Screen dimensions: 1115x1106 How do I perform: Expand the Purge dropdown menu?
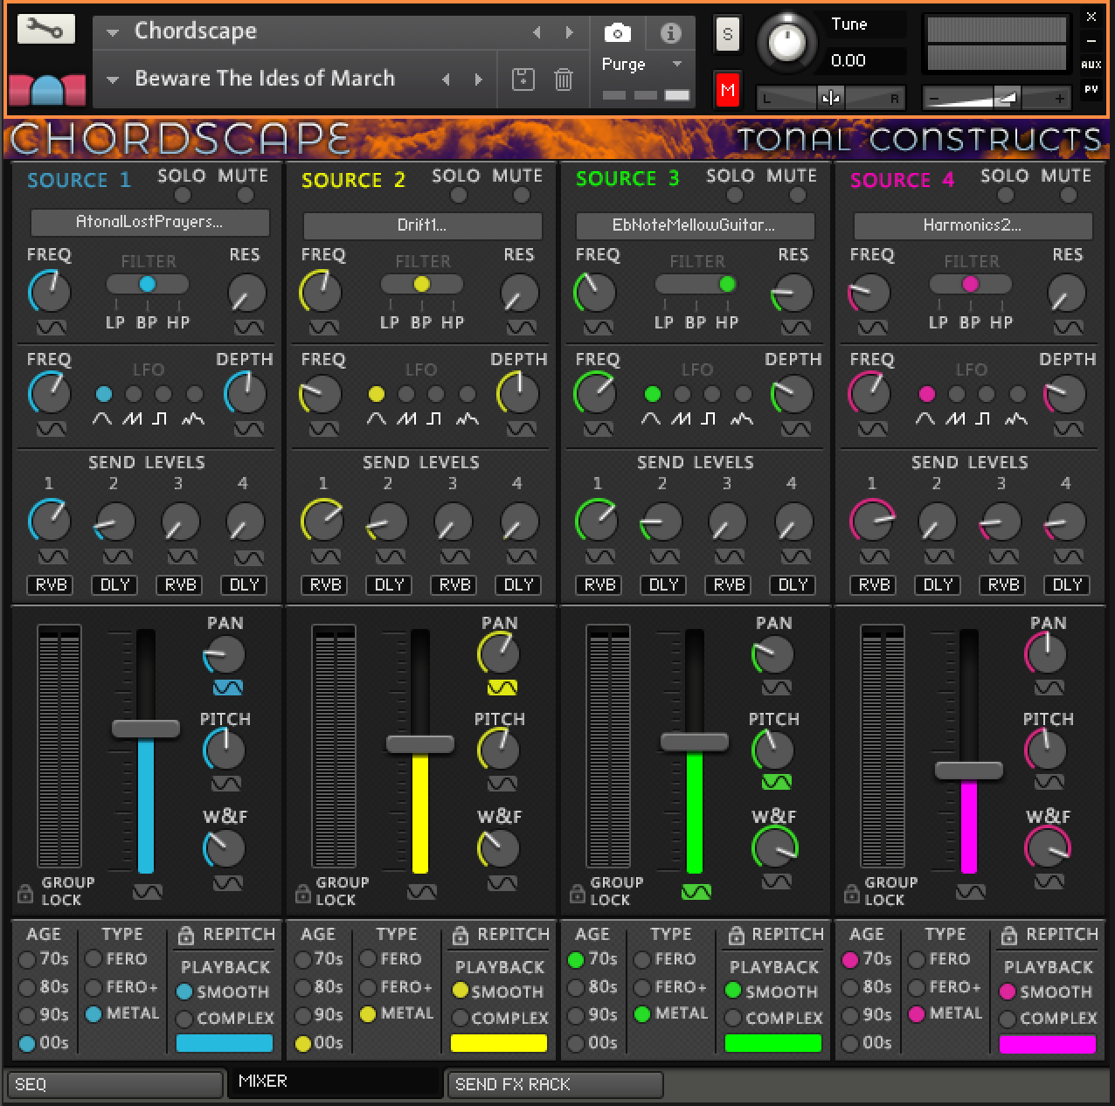[x=676, y=64]
